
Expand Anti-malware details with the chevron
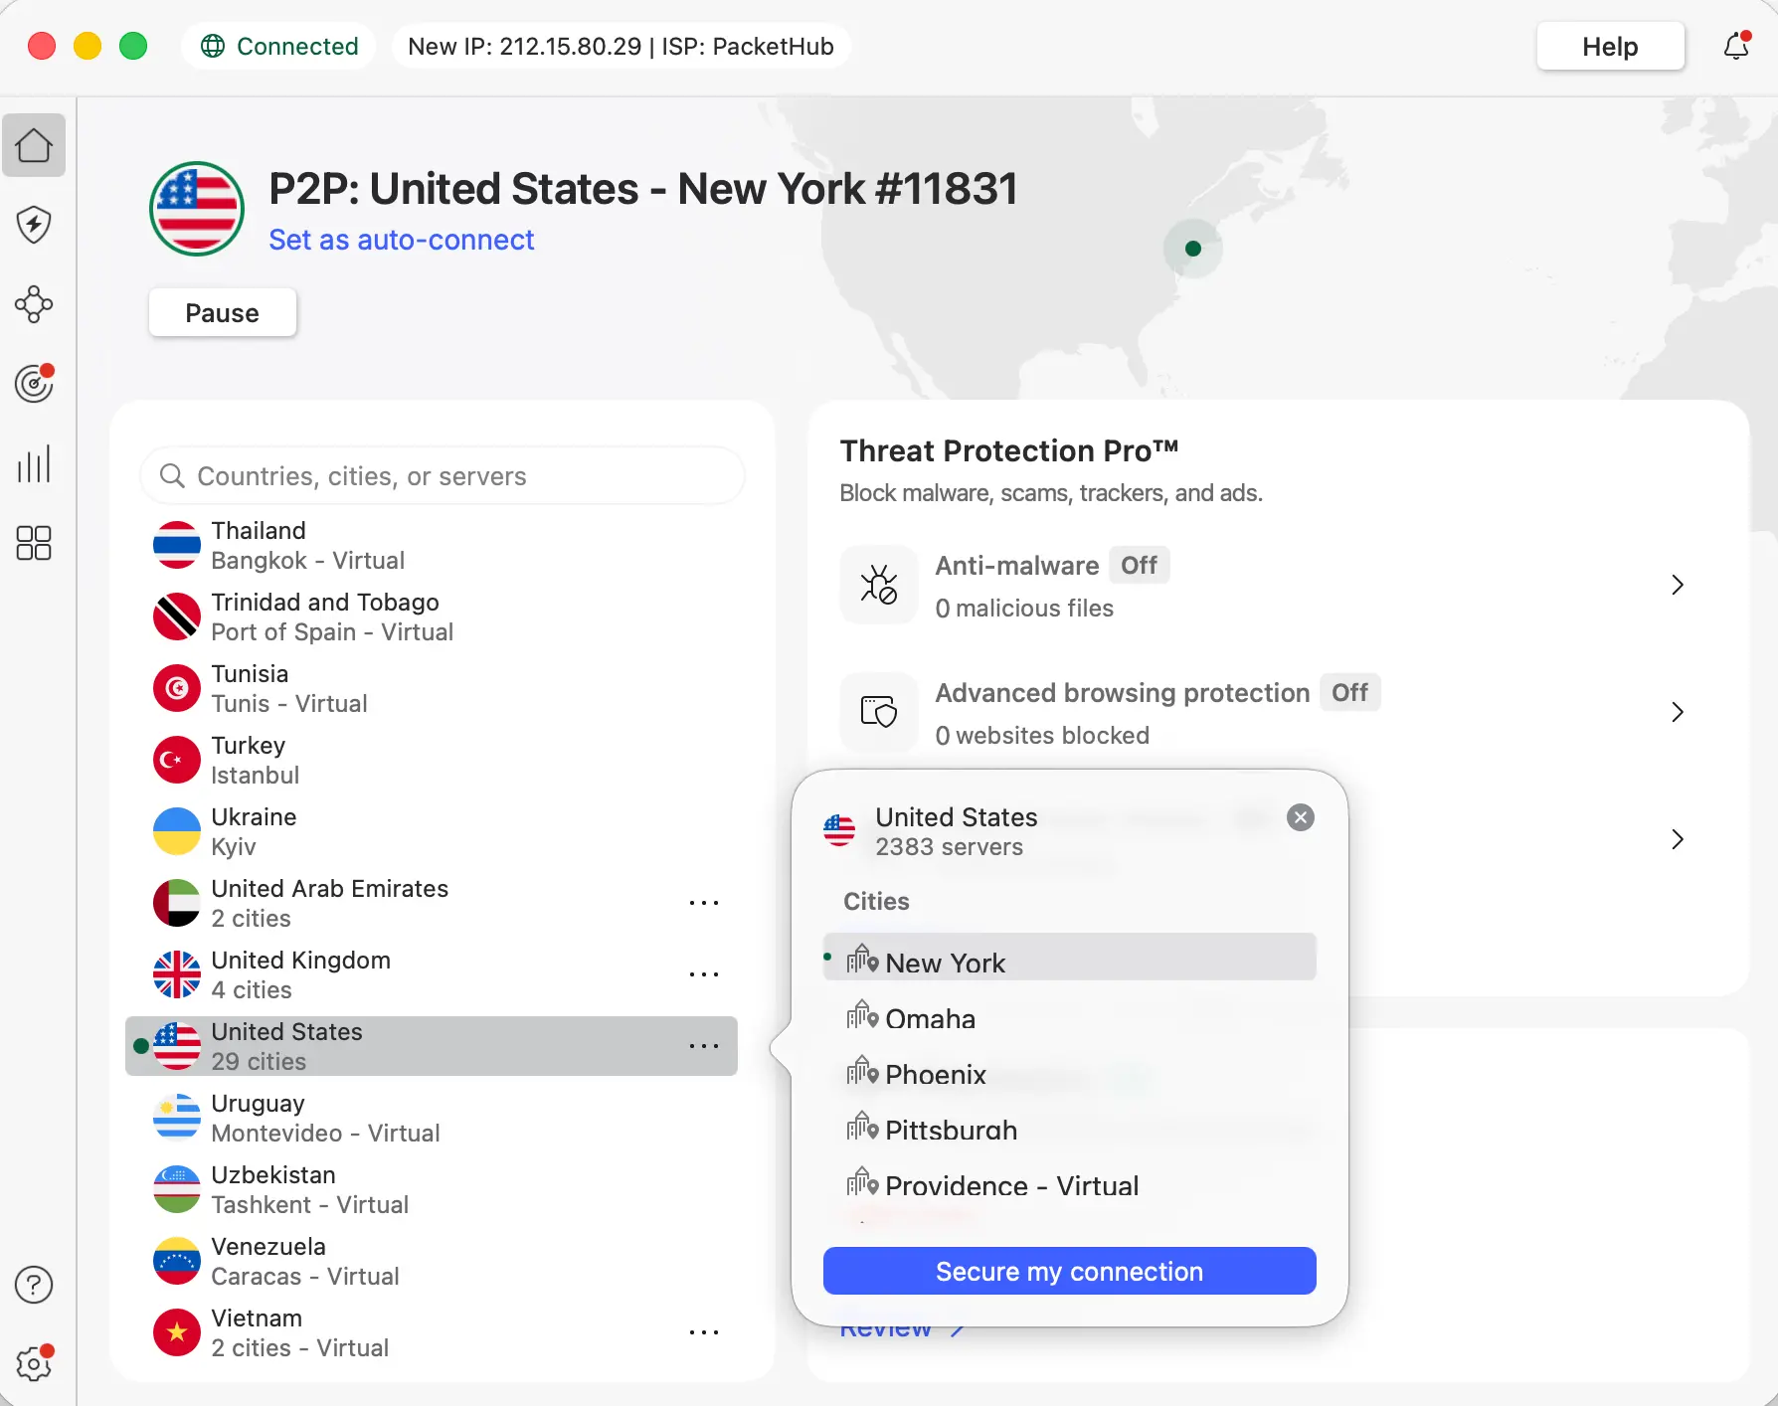1678,585
